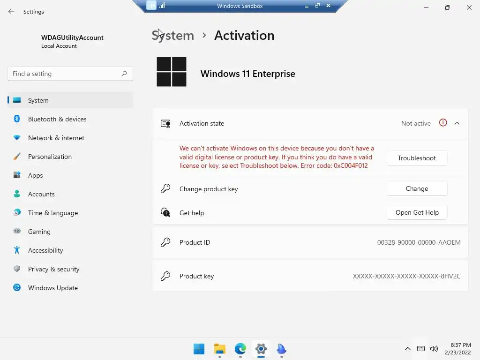480x360 pixels.
Task: Select the Product key value ending 8HV2C
Action: pyautogui.click(x=406, y=276)
